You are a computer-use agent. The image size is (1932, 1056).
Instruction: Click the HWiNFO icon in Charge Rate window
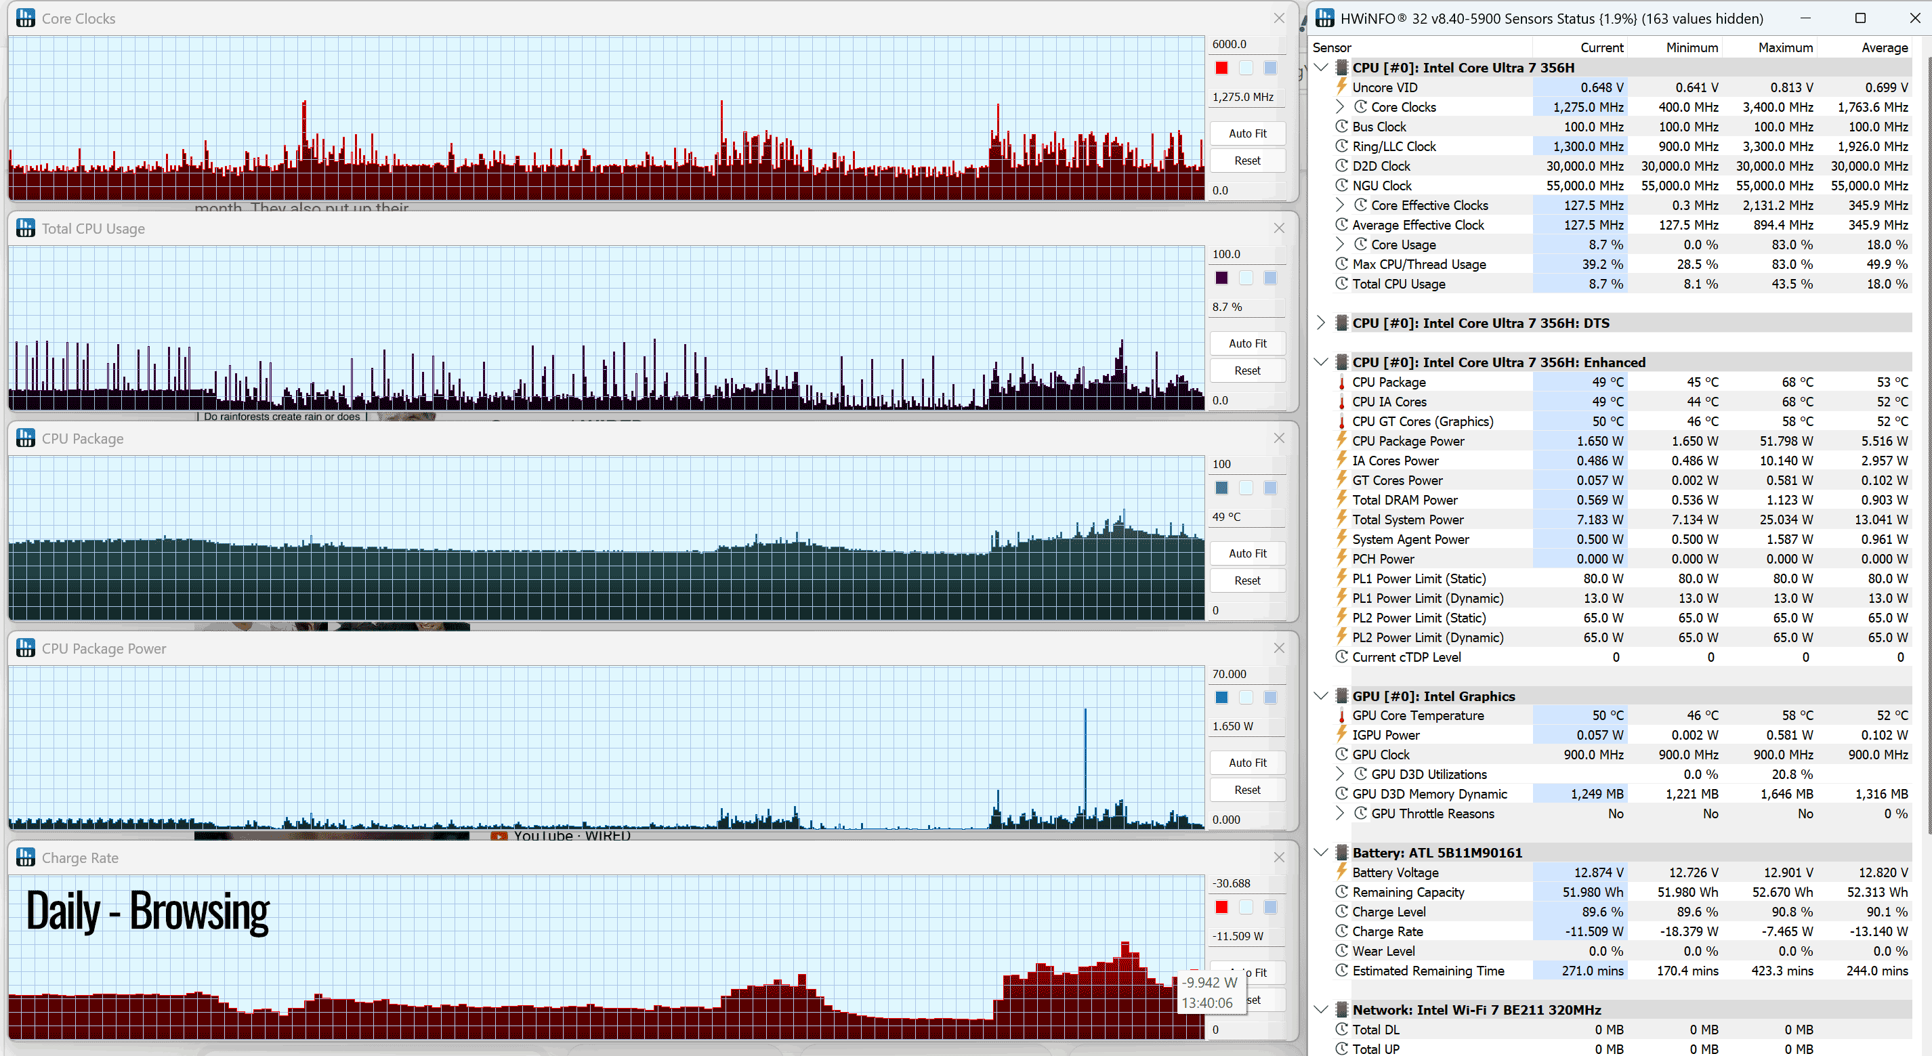[26, 858]
